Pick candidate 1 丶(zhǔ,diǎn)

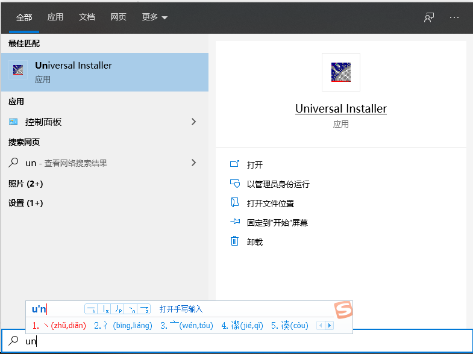pyautogui.click(x=59, y=325)
